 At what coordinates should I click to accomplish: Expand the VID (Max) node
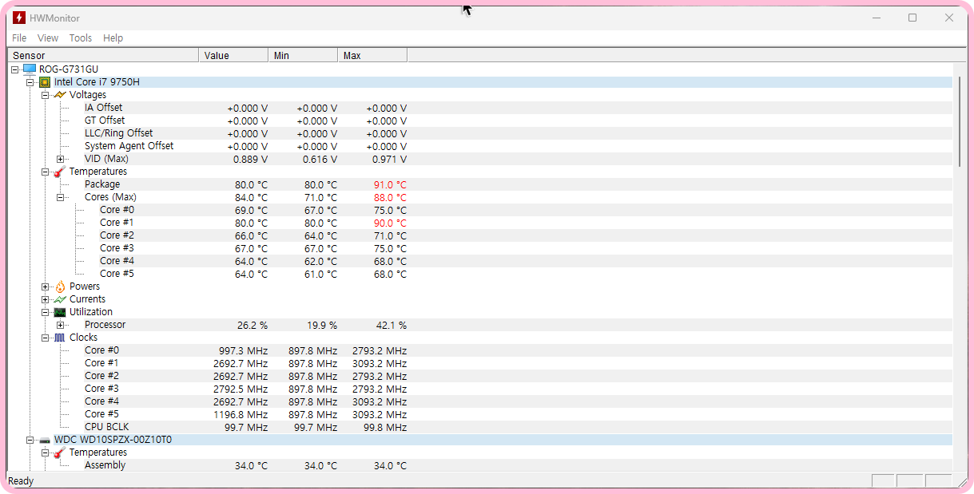[x=61, y=159]
